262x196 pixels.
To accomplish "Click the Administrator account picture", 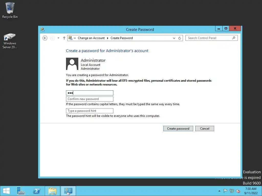I will tap(72, 64).
